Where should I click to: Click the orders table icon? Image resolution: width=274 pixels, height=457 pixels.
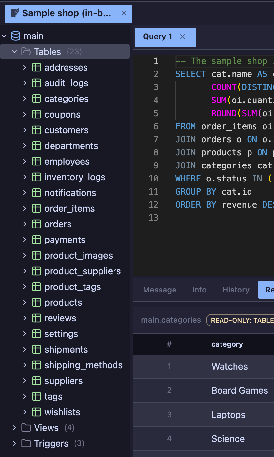36,224
